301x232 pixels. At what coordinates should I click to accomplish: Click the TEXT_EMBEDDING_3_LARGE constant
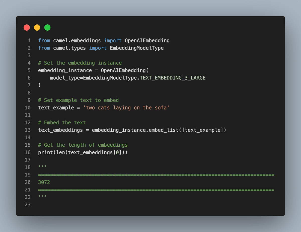tap(173, 78)
